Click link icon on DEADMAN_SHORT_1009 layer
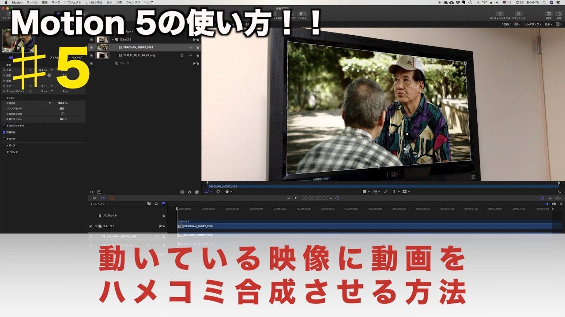 pos(191,47)
